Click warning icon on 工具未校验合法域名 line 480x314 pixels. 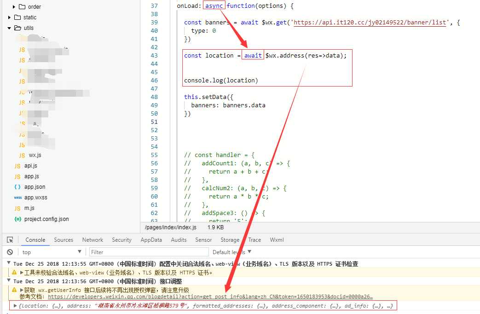click(14, 272)
